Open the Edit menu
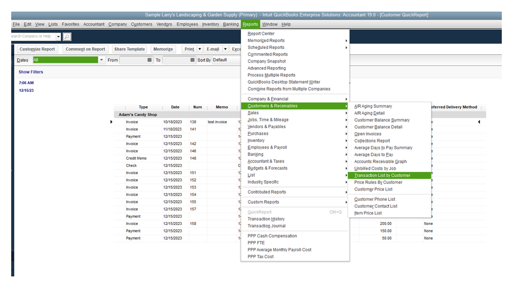This screenshot has width=513, height=288. pyautogui.click(x=28, y=24)
